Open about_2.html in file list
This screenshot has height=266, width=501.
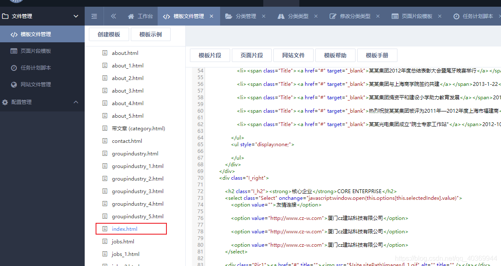point(127,78)
